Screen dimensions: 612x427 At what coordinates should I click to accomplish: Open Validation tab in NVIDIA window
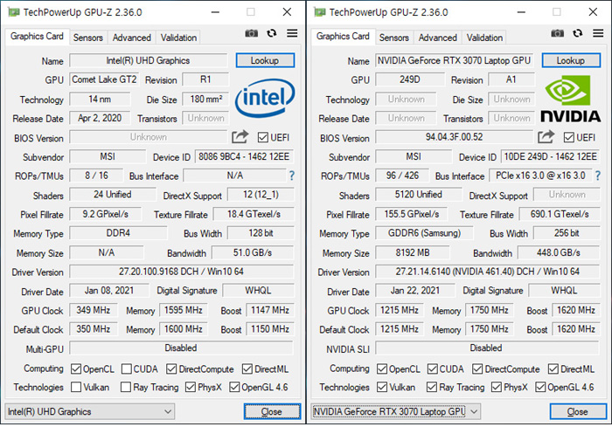484,38
